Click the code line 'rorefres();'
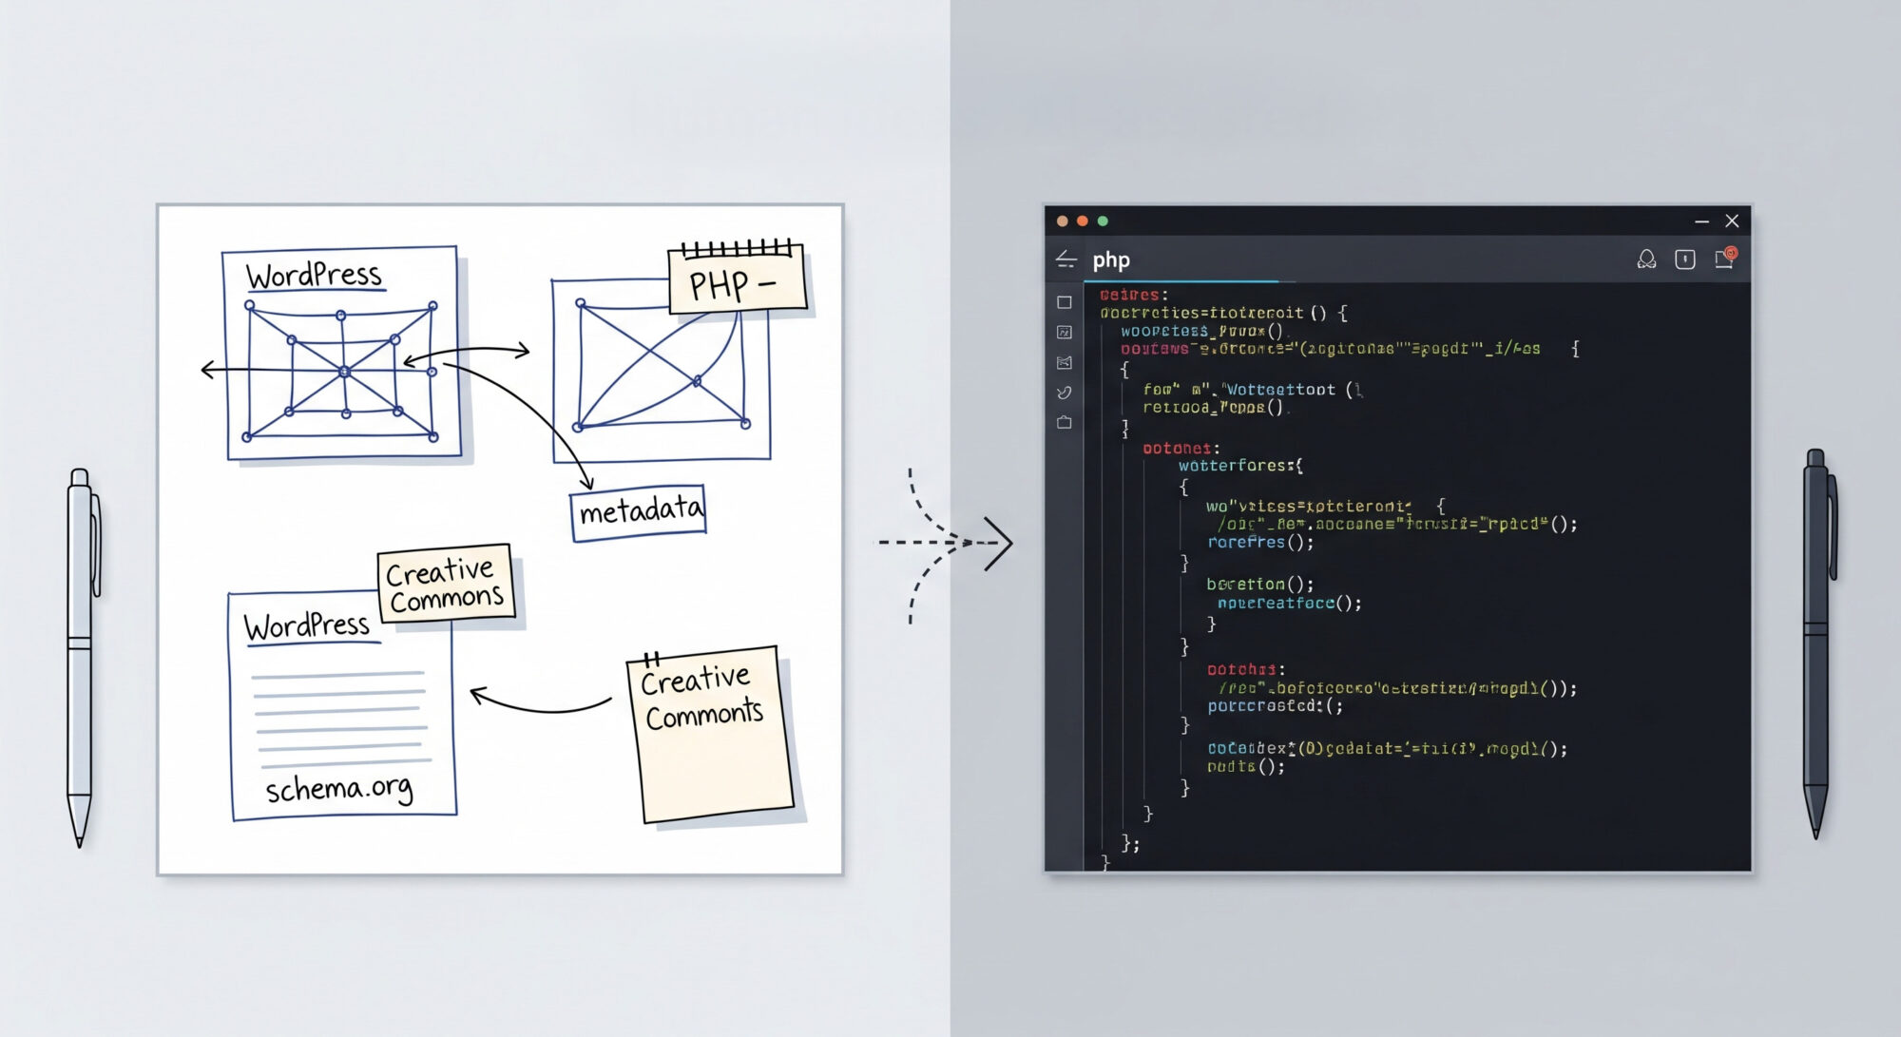 tap(1260, 543)
